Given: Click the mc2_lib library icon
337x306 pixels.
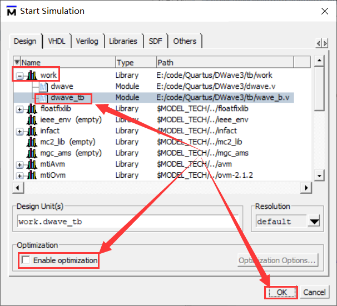Looking at the screenshot, I should [32, 142].
